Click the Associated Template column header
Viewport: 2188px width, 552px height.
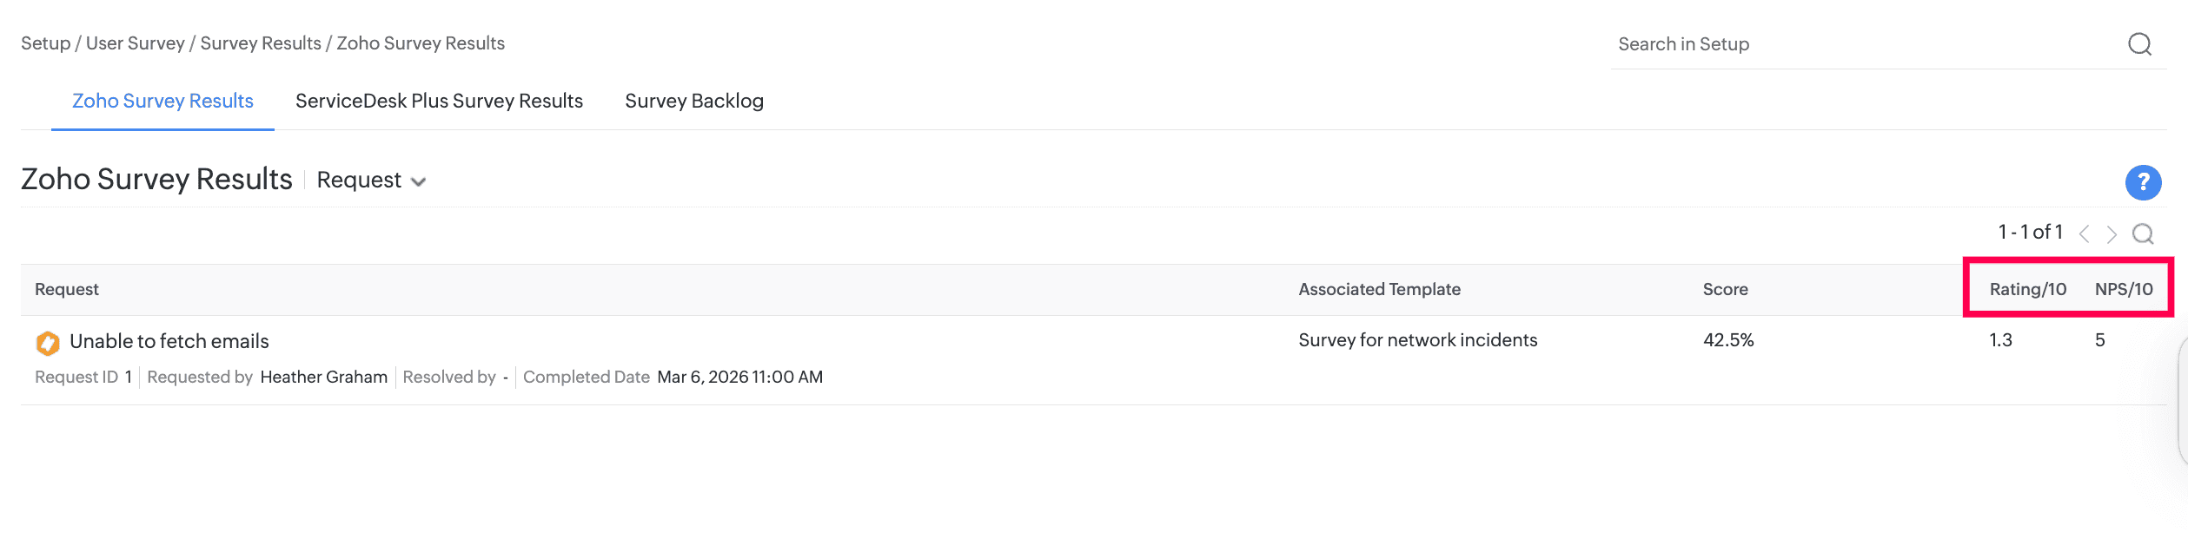(1379, 290)
